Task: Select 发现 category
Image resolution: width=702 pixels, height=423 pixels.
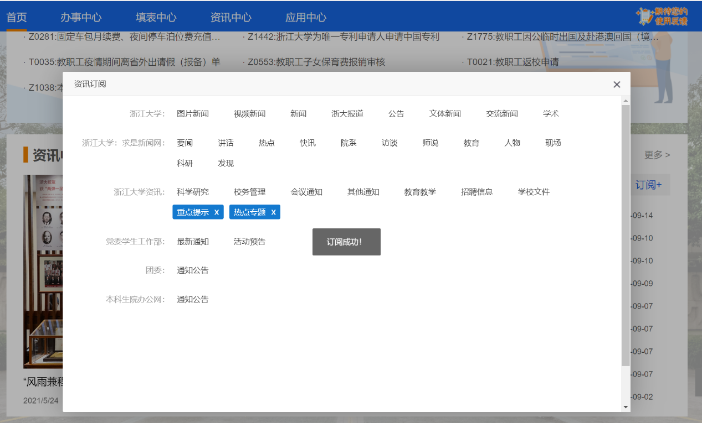Action: (x=226, y=163)
